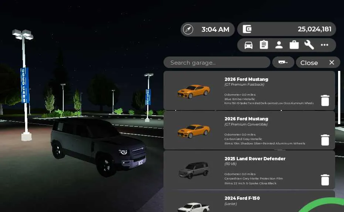
Task: Click the (GT Premium Convertible) trim label
Action: 246,124
